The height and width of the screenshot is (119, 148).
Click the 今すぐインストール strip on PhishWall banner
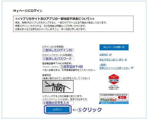114,103
